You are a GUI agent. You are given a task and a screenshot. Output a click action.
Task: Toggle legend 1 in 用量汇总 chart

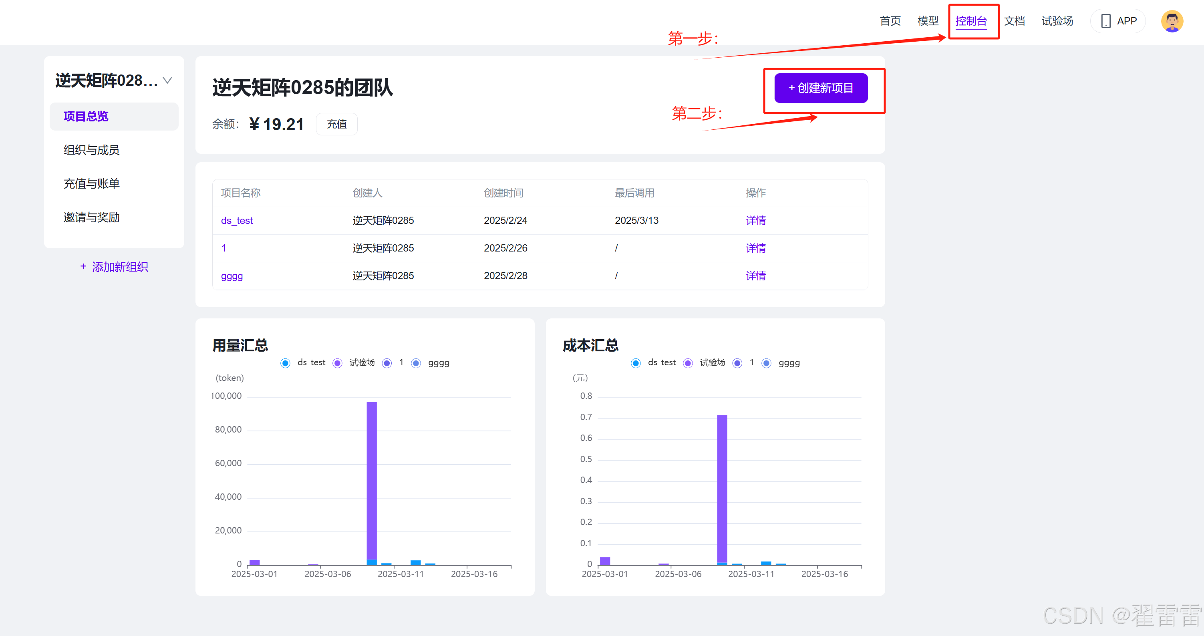coord(393,362)
